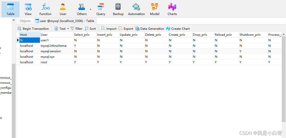286x138 pixels.
Task: Click the Drop_priv column header
Action: [x=203, y=35]
